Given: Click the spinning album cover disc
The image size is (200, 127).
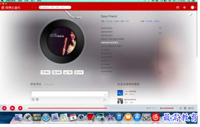Looking at the screenshot, I should (x=62, y=41).
